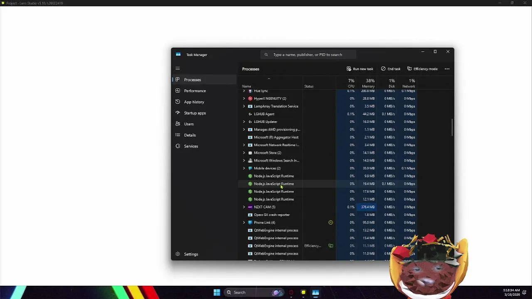Viewport: 532px width, 299px height.
Task: Open Task Manager Settings
Action: [x=204, y=254]
